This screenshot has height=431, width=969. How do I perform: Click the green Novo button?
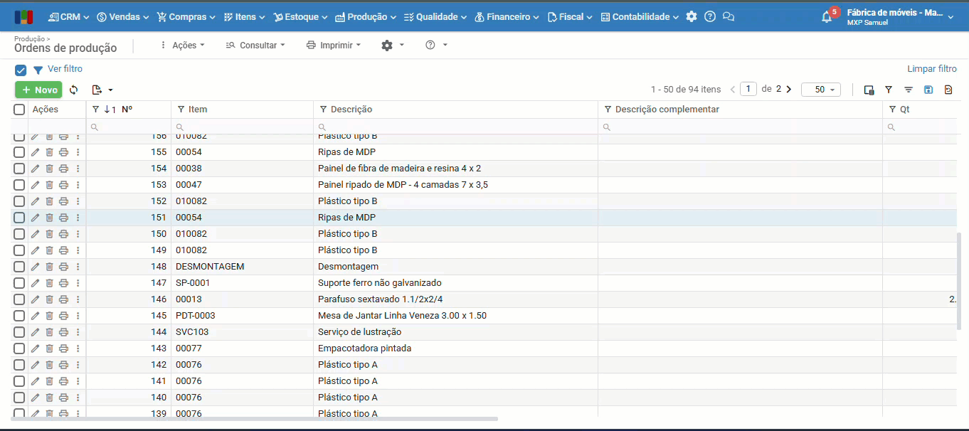[38, 90]
